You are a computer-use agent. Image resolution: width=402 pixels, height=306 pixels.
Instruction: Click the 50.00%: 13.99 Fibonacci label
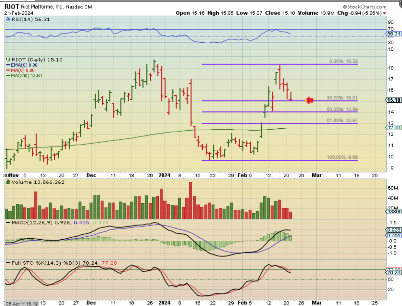click(x=342, y=109)
